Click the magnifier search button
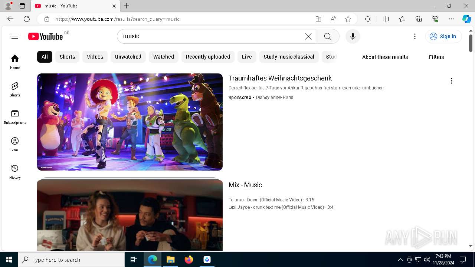Viewport: 475px width, 267px height. coord(327,36)
